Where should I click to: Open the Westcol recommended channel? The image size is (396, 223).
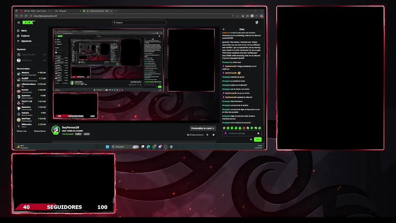(31, 73)
